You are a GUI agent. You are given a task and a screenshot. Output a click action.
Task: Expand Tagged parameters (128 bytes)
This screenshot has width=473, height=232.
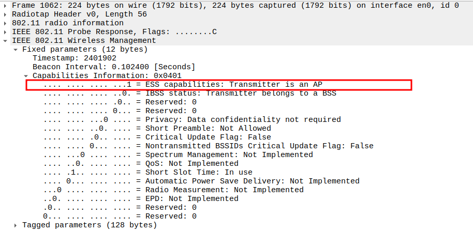pyautogui.click(x=16, y=225)
